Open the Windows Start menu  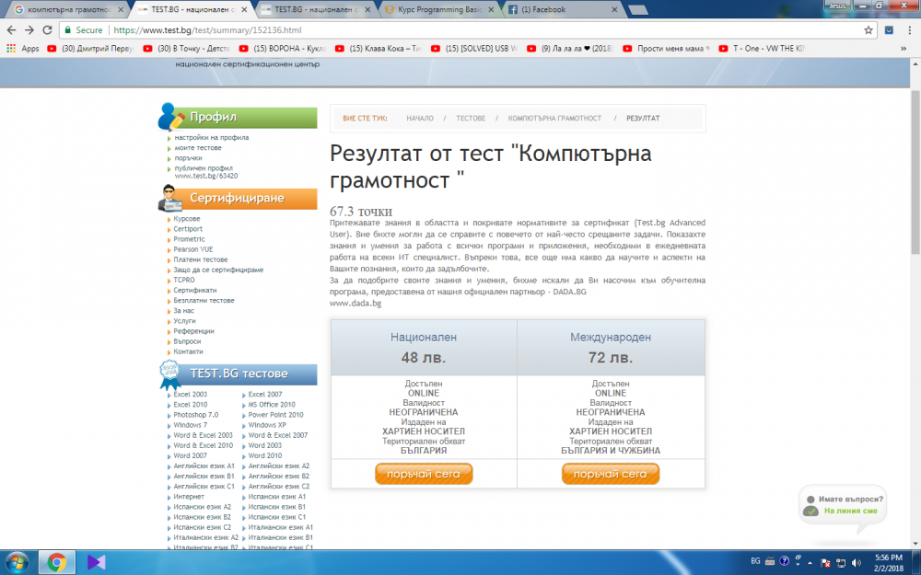(17, 562)
